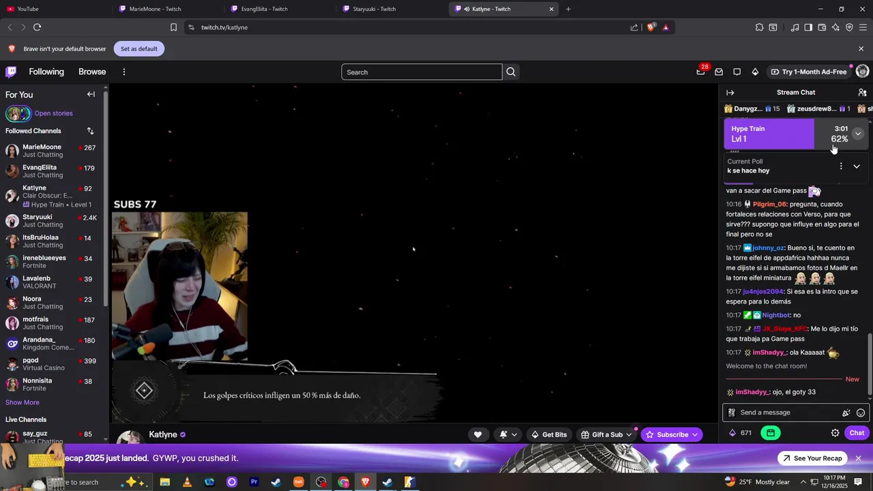Screen dimensions: 873x491
Task: Focus the Twitch search field
Action: pyautogui.click(x=421, y=72)
